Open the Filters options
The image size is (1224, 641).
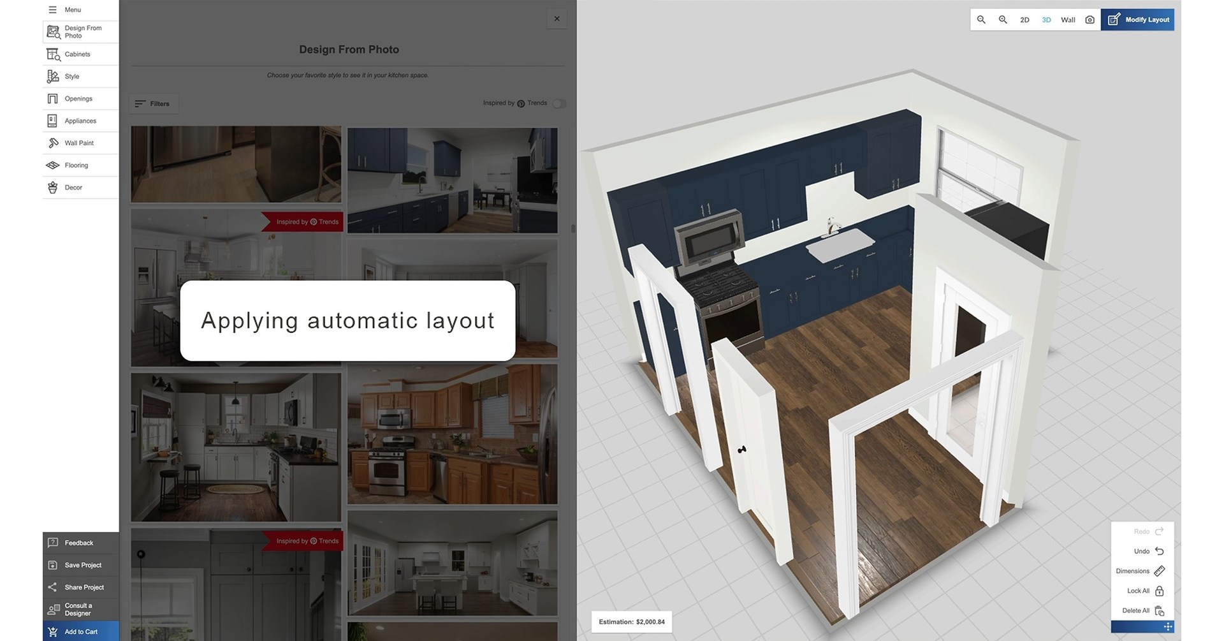tap(153, 103)
